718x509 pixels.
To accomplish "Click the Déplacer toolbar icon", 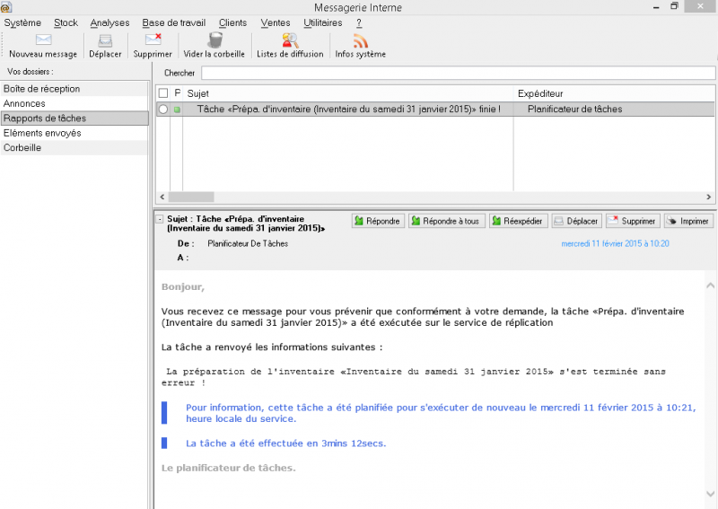I will pyautogui.click(x=105, y=40).
